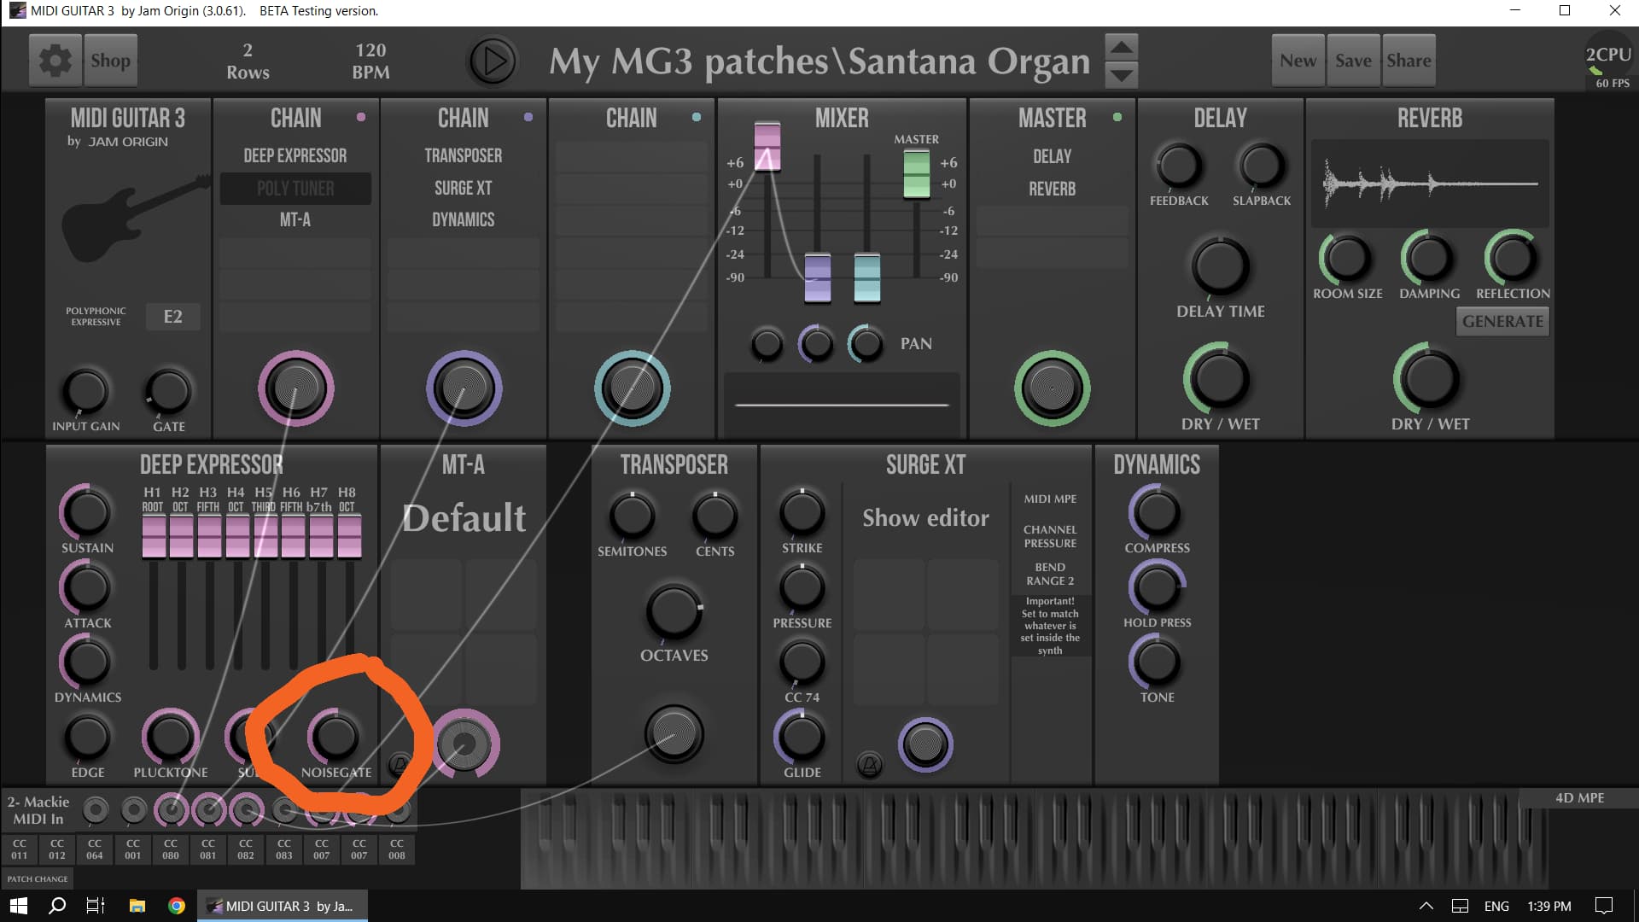Click the round play button
This screenshot has width=1639, height=922.
click(493, 61)
